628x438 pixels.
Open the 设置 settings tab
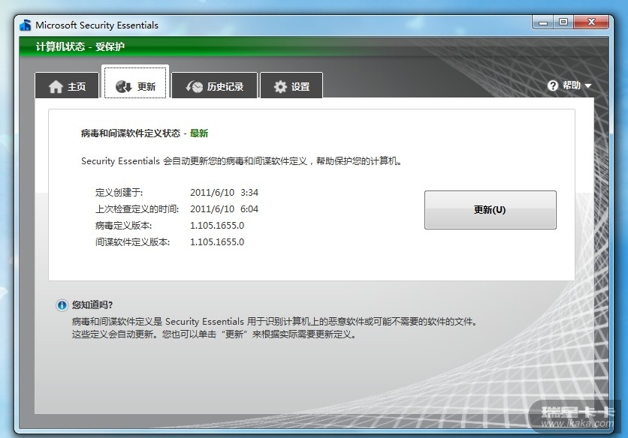pyautogui.click(x=291, y=85)
